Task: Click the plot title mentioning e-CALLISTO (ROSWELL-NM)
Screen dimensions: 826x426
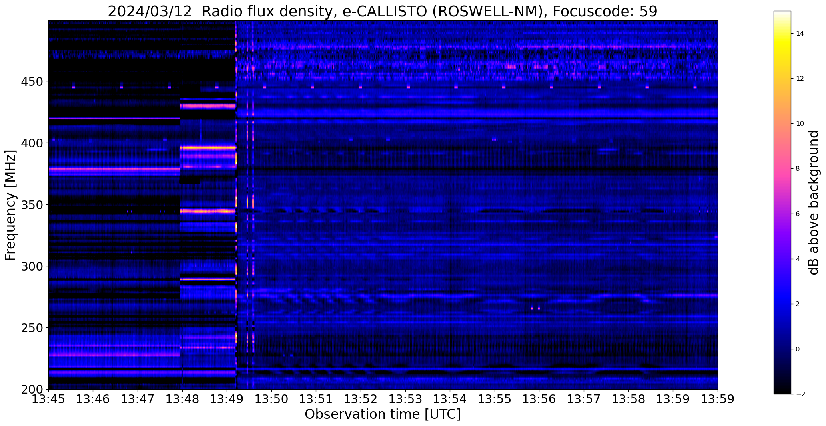Action: point(383,12)
